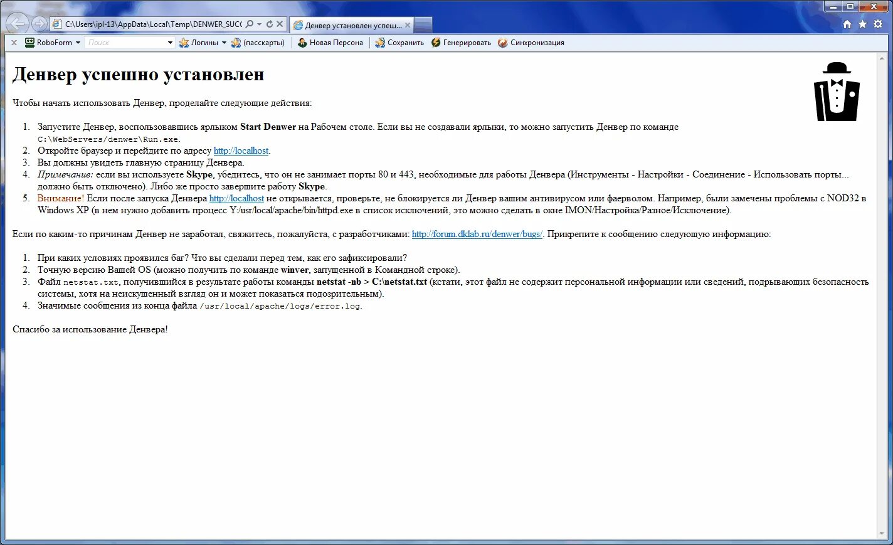Click the text 'C:\WebServers/denwer\Run.exe'
893x545 pixels.
pos(108,139)
